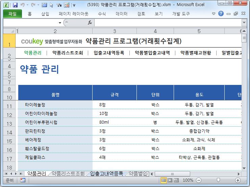The width and height of the screenshot is (250, 187).
Task: Click the zoom slider handle
Action: click(x=218, y=180)
